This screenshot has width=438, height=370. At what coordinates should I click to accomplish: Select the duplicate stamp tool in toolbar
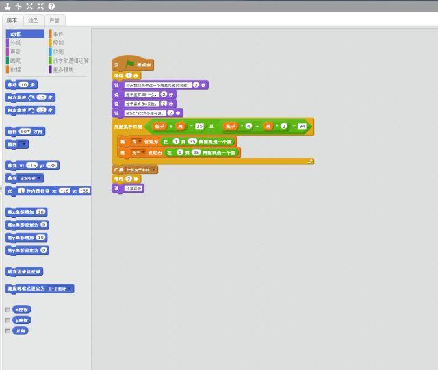[x=8, y=5]
